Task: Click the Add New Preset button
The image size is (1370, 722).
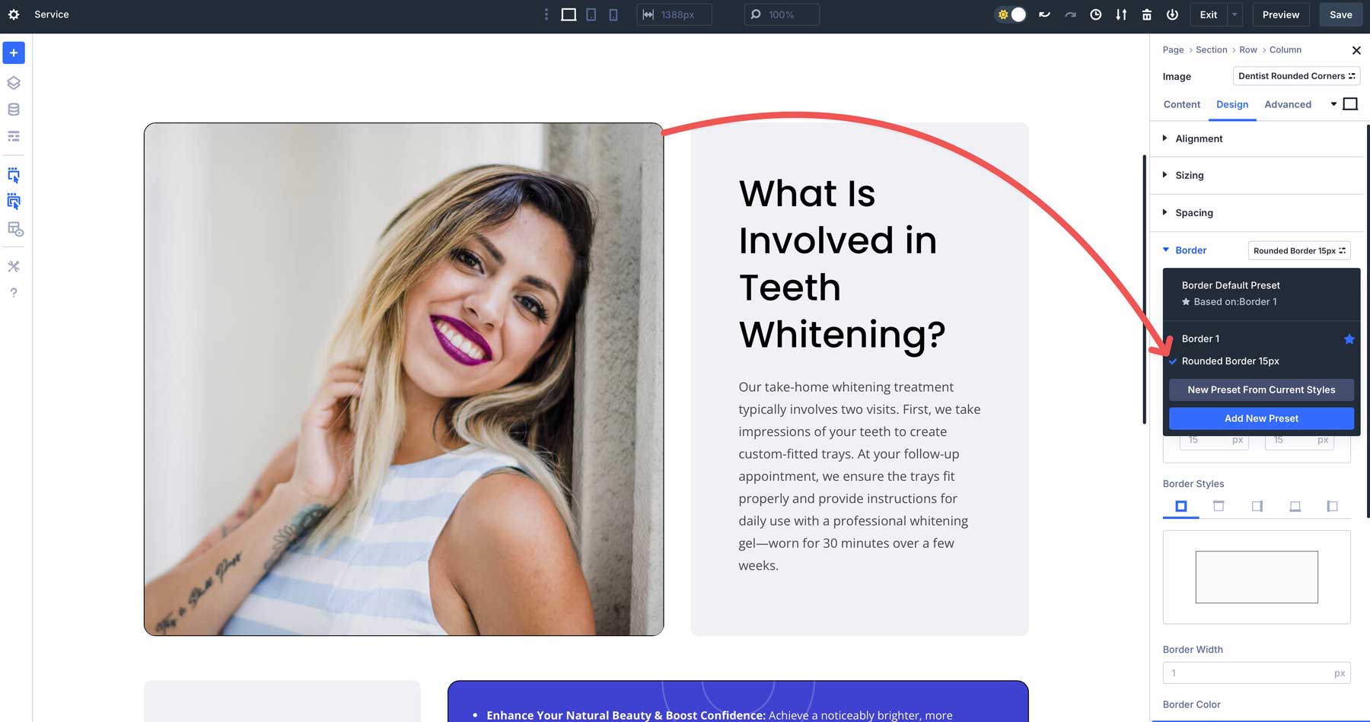Action: 1261,418
